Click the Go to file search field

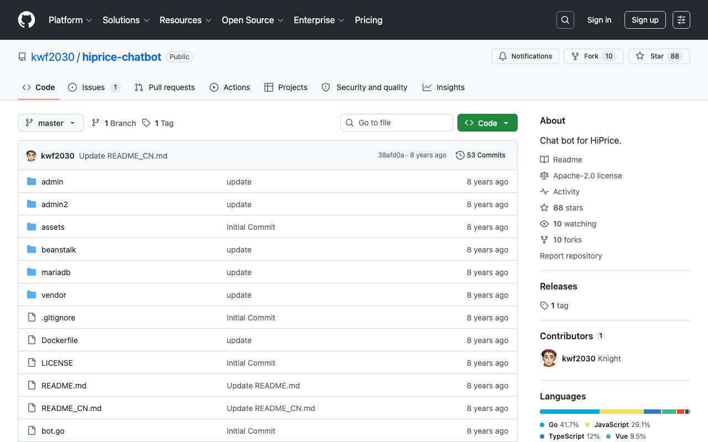click(397, 123)
